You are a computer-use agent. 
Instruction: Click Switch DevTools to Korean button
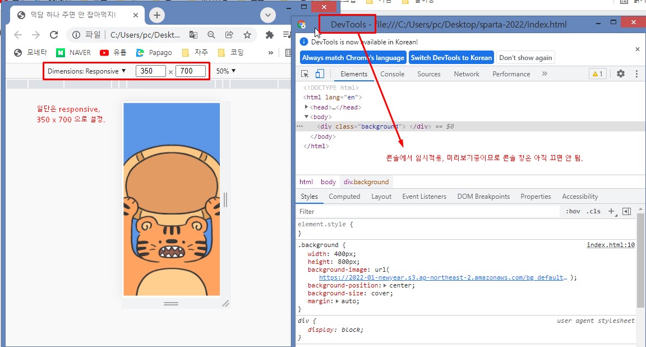tap(451, 58)
